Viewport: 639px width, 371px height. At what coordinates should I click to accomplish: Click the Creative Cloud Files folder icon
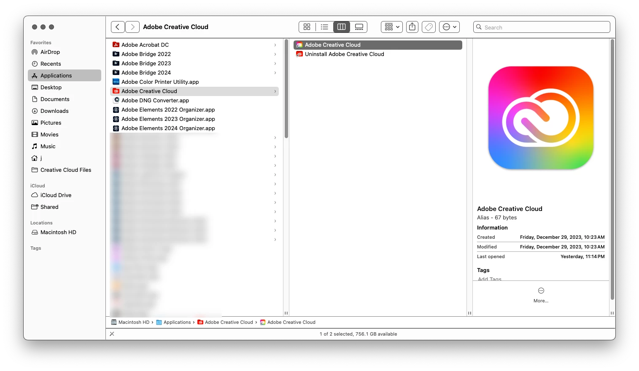35,170
